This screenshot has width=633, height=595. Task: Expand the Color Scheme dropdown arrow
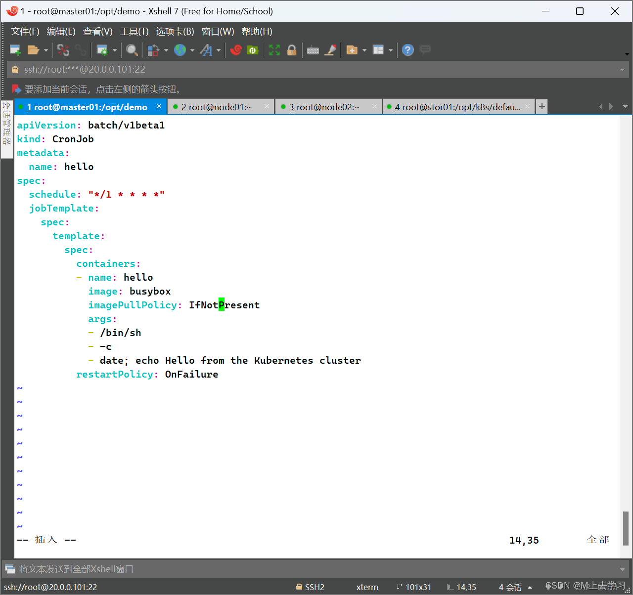pos(166,50)
